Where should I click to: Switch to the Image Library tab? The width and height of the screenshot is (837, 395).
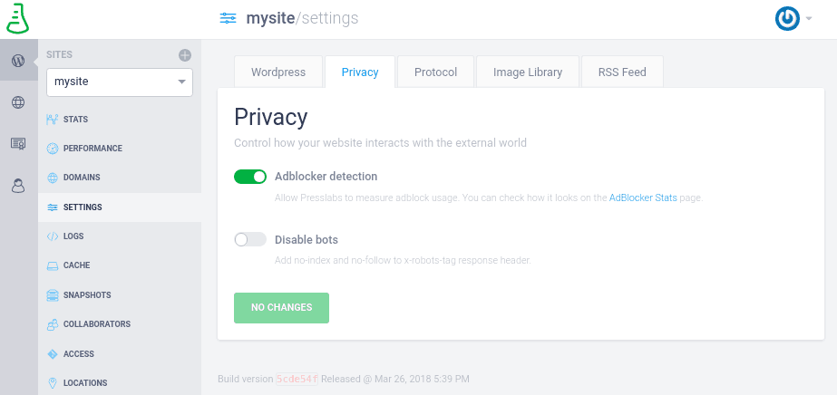(x=528, y=72)
